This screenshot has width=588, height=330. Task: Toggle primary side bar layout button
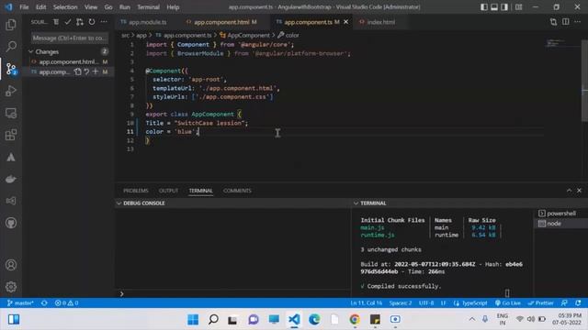click(484, 7)
